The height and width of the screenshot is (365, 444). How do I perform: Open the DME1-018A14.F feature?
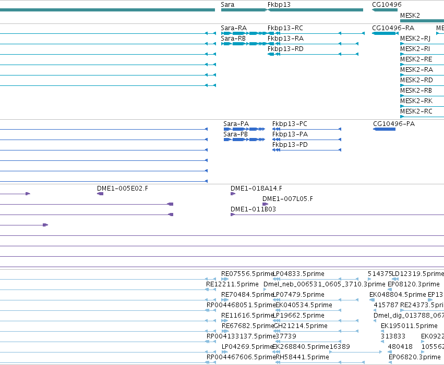tap(233, 194)
